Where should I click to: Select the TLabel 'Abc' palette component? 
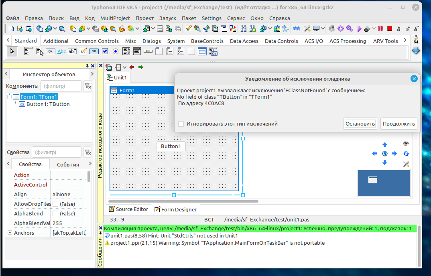coord(61,51)
